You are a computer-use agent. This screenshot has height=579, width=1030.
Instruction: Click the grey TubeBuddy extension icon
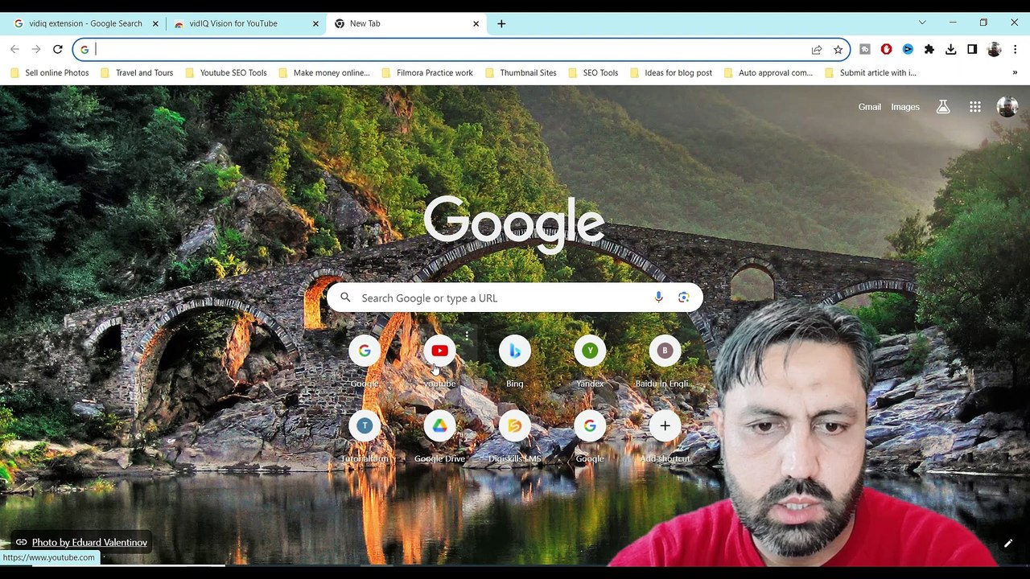point(865,49)
